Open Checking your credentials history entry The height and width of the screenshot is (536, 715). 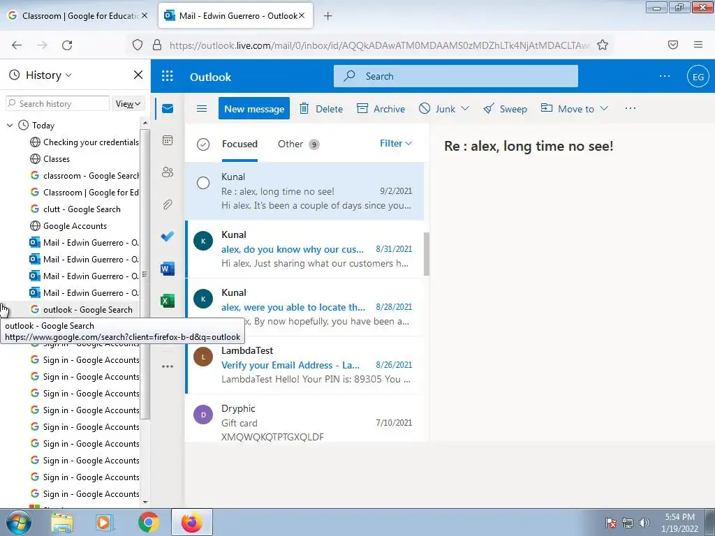tap(84, 142)
